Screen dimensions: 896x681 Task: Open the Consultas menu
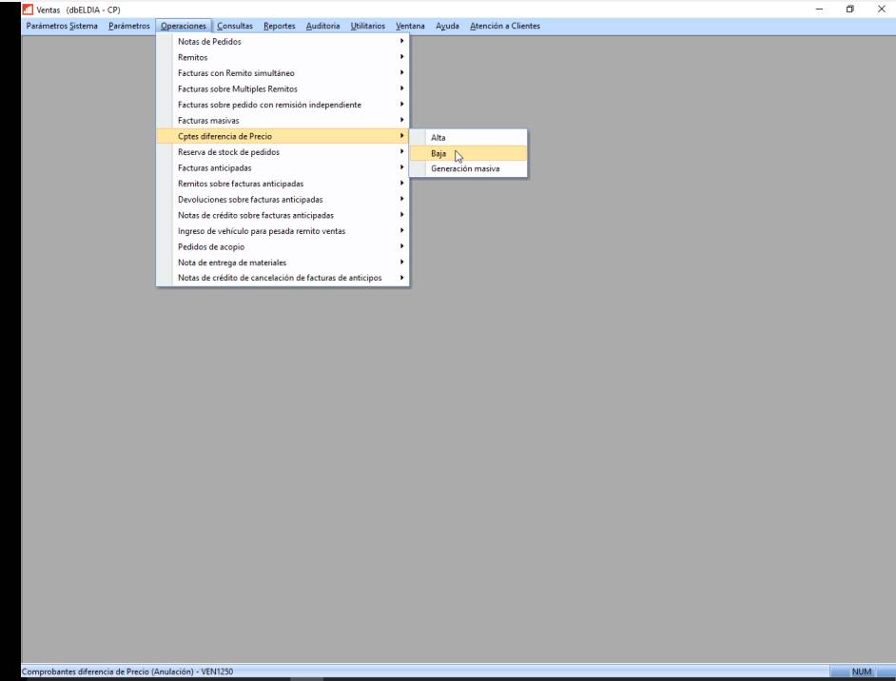pos(237,26)
